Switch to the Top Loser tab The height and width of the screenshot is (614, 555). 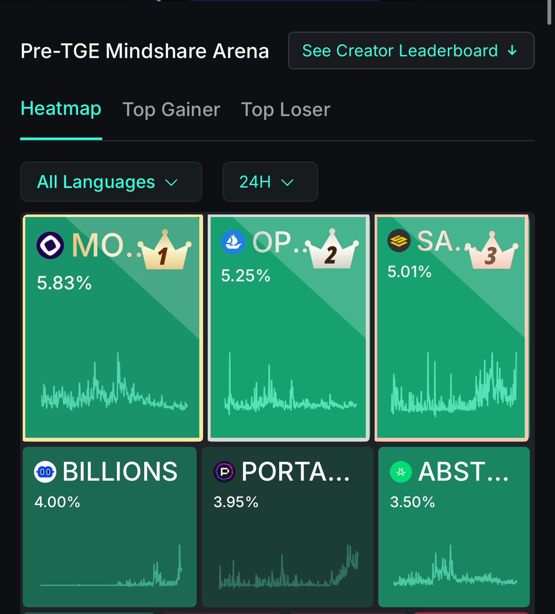(x=285, y=109)
